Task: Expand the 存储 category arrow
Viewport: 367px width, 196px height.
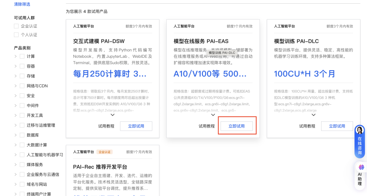Action: [15, 76]
